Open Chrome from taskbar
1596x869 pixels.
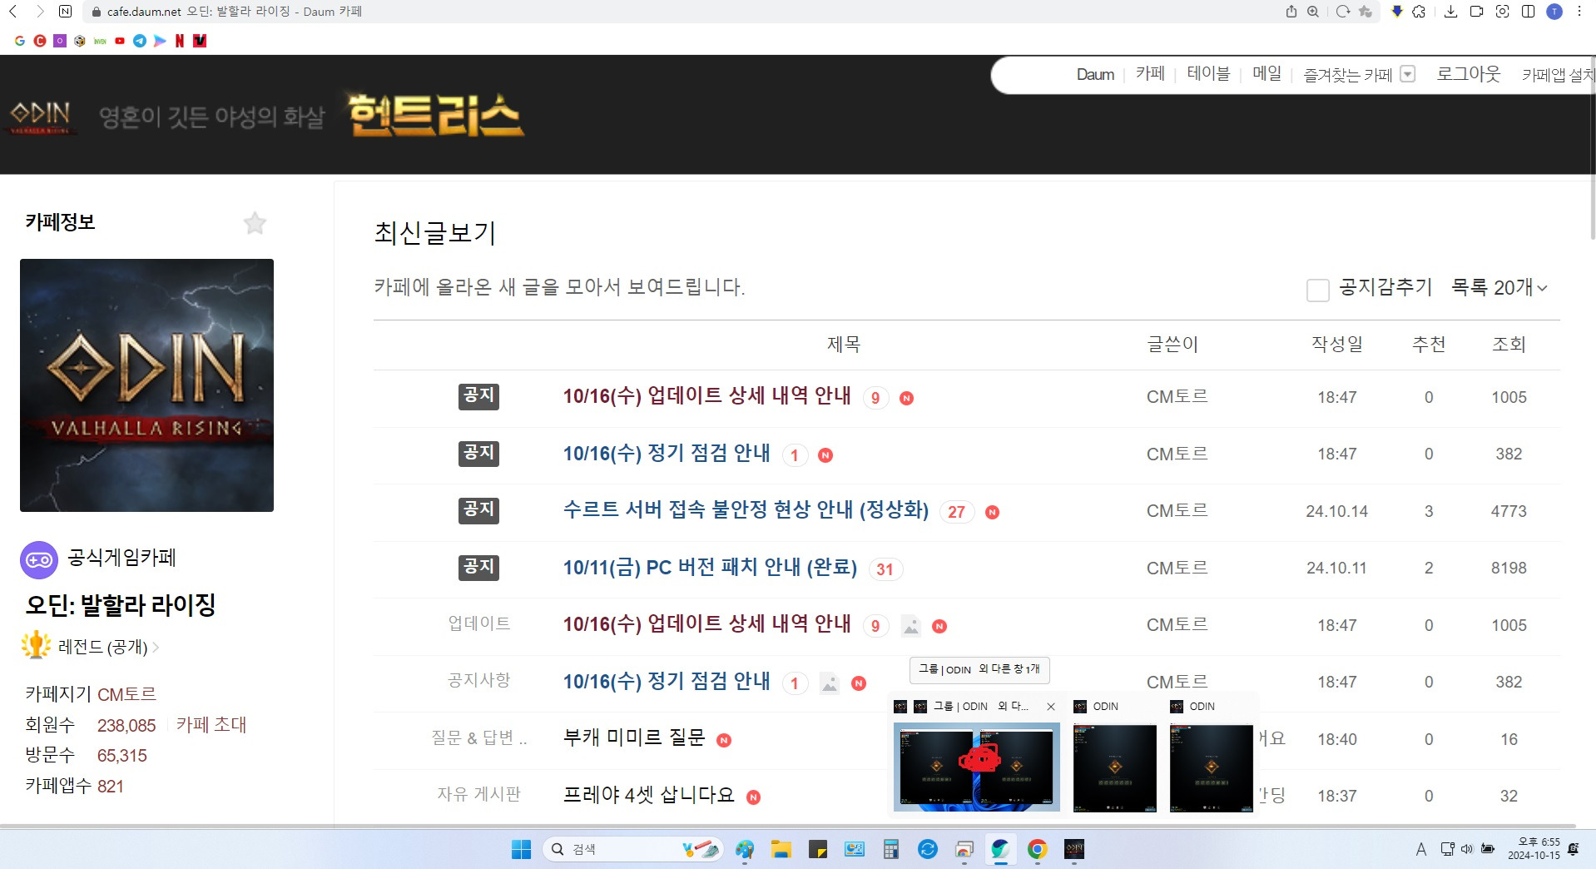(x=1037, y=849)
